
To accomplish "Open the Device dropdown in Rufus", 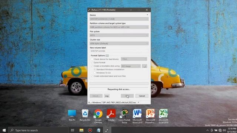I will coord(119,19).
